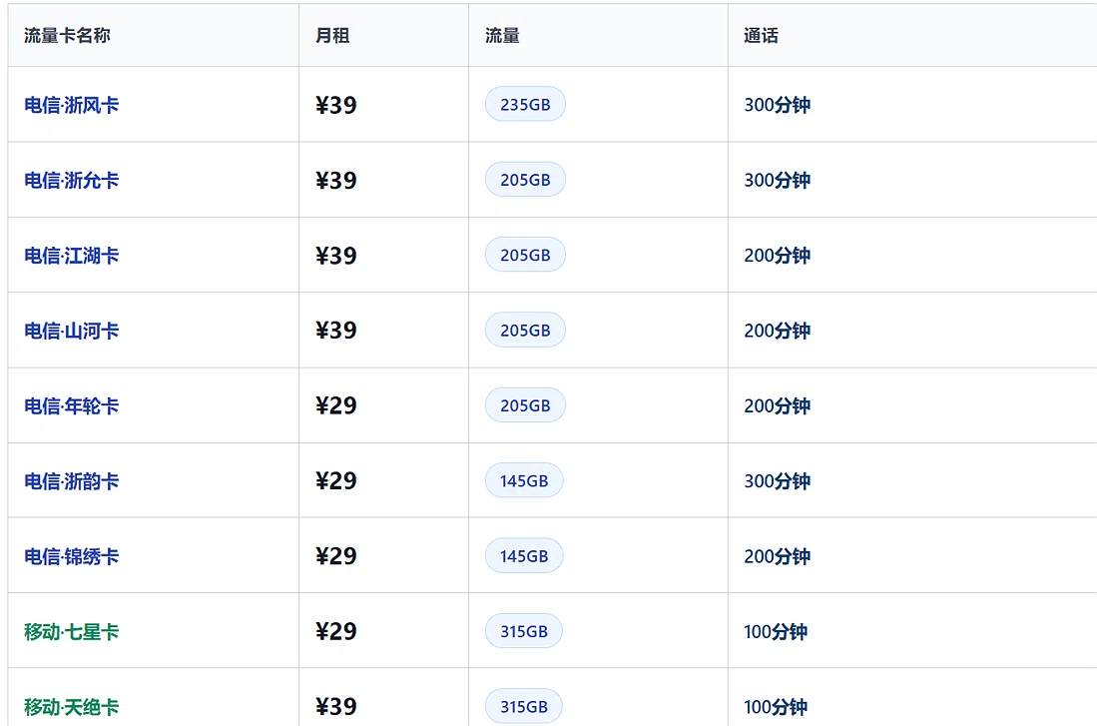
Task: Select the ¥29 price of 年轮卡
Action: pos(335,405)
